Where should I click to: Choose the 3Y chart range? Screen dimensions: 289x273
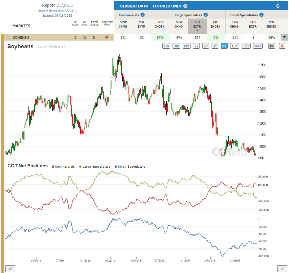tap(215, 46)
